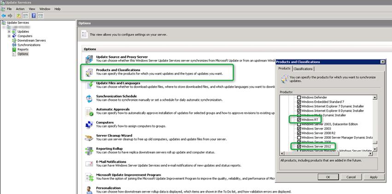Open the Products and Classifications link

(x=118, y=70)
